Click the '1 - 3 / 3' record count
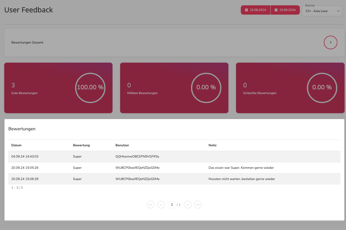Screen dimensions: 346x230 pos(17,188)
